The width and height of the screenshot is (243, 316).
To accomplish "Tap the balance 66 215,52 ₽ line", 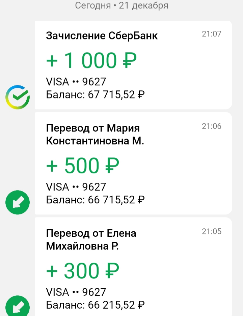I will [96, 305].
